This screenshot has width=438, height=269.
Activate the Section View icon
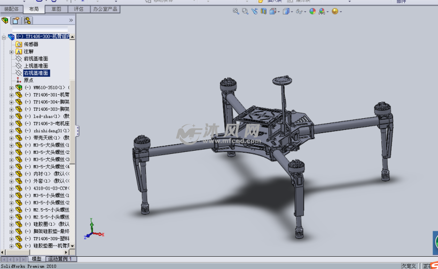(x=263, y=11)
